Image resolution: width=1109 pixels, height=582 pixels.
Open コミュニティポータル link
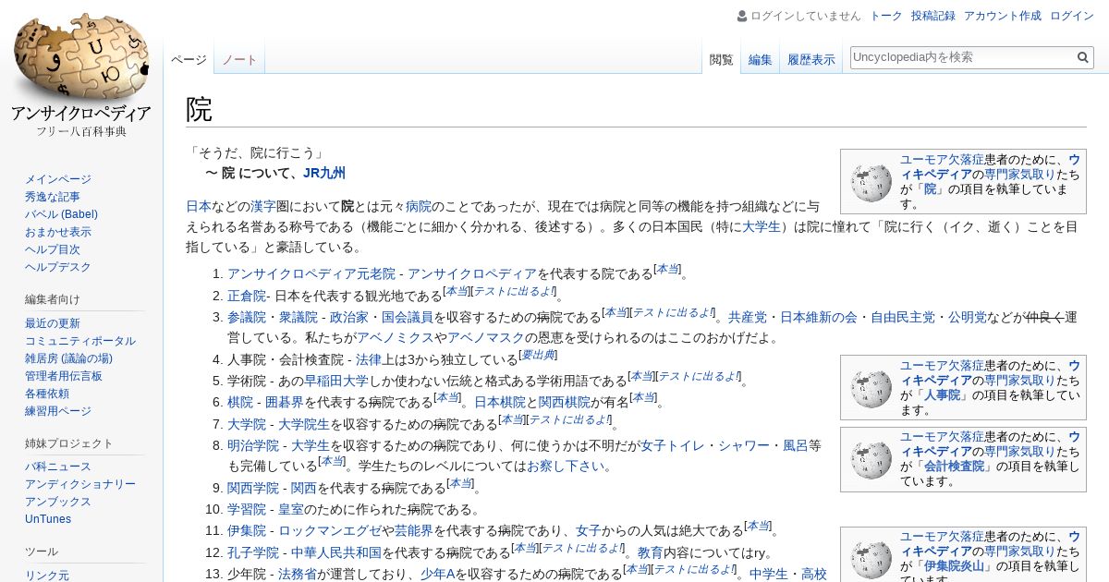80,341
